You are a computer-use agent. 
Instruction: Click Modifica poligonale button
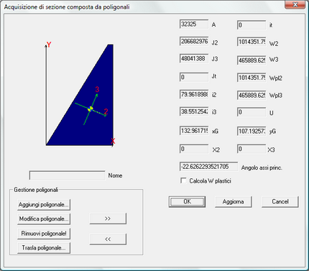pos(44,219)
